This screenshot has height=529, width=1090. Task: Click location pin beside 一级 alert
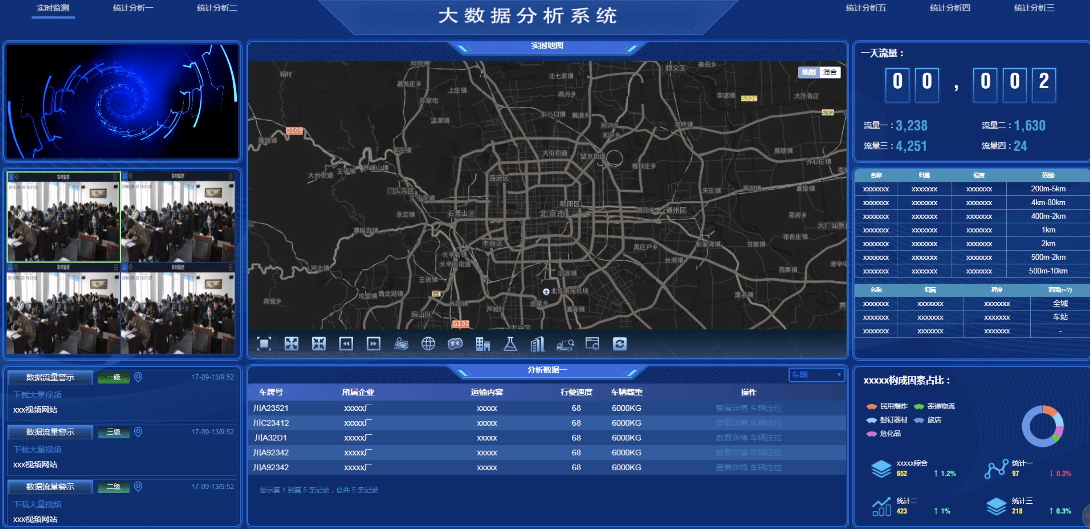138,377
